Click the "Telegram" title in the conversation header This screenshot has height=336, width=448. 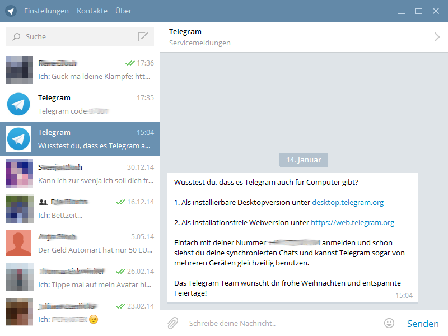(185, 32)
